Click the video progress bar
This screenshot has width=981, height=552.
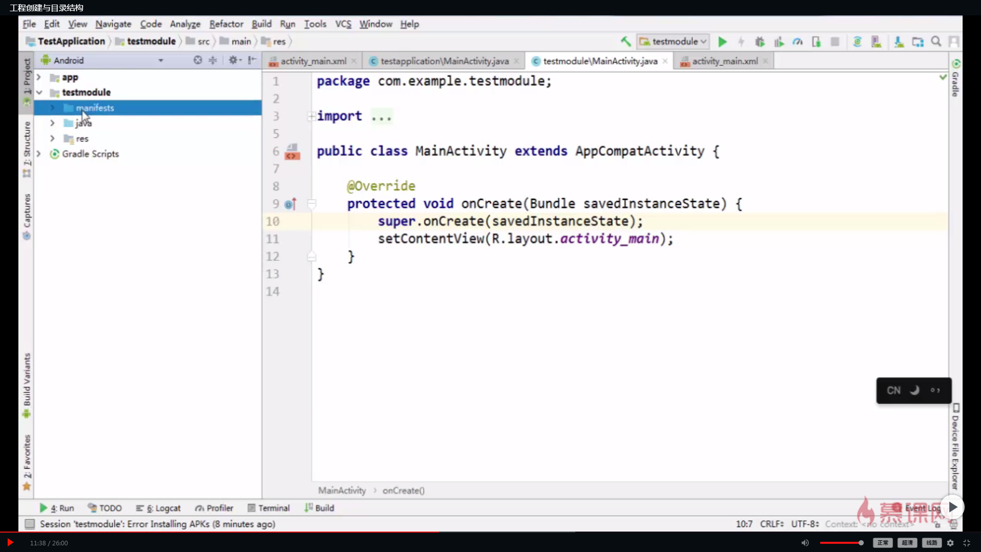tap(491, 533)
